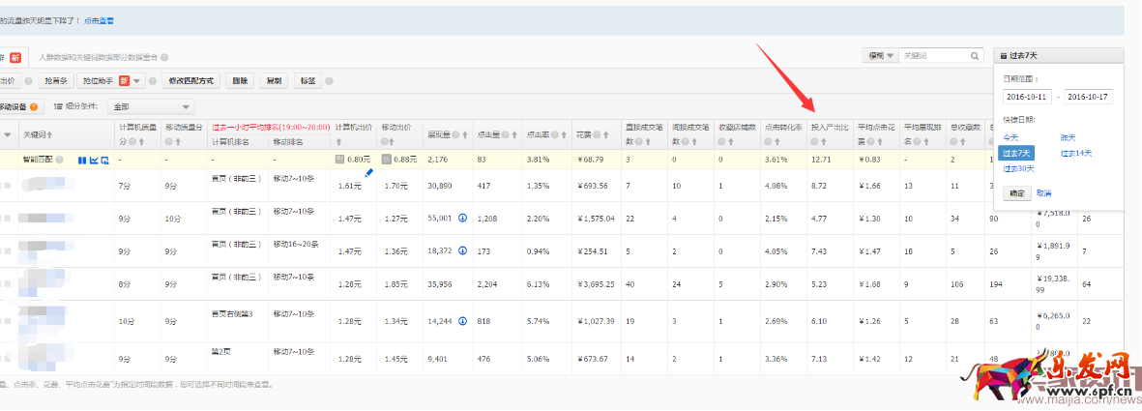Select the 过去14天 quick date option
Image resolution: width=1142 pixels, height=411 pixels.
tap(1078, 153)
